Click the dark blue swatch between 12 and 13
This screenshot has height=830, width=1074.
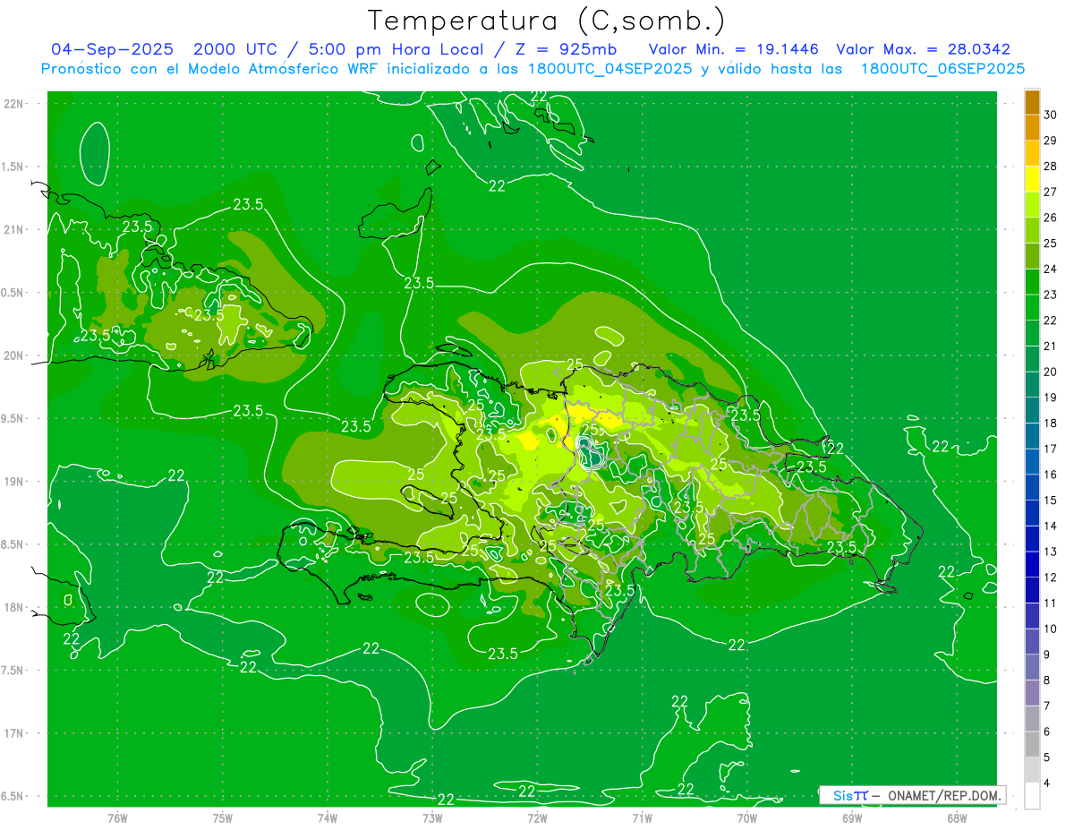tap(1032, 564)
